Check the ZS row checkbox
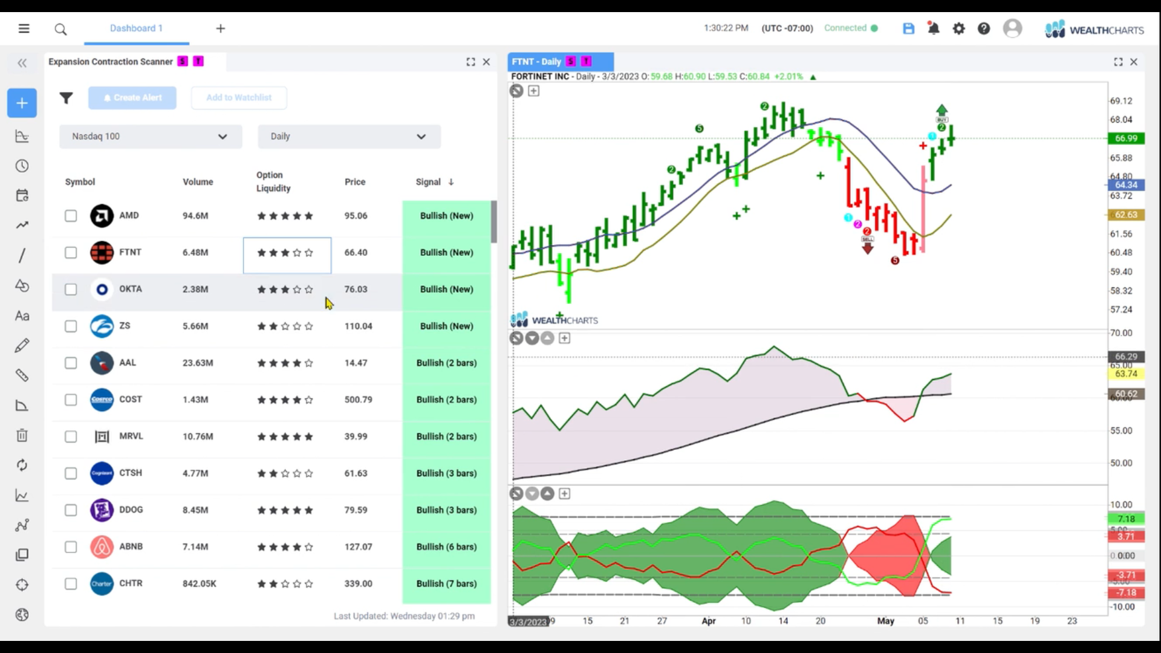Screen dimensions: 1161x653 [71, 326]
